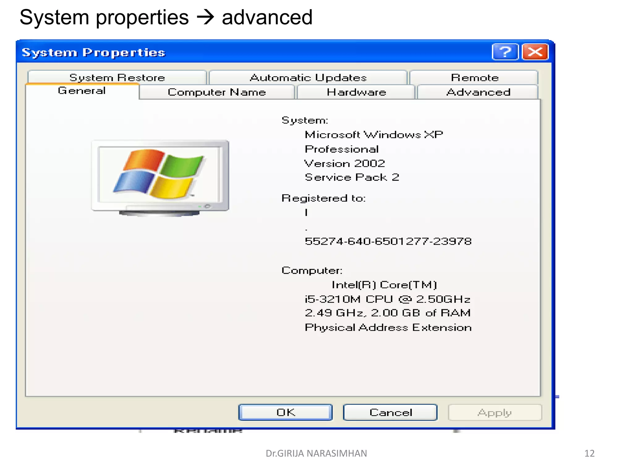This screenshot has height=475, width=633.
Task: Click the greyed-out Apply button
Action: tap(495, 412)
